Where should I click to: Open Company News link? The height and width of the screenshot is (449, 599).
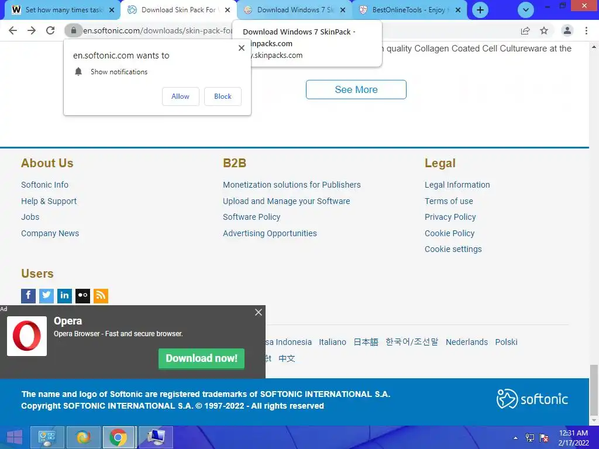50,233
